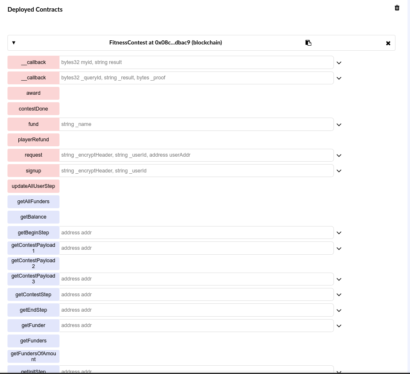Click the getContestPayload1 button
The height and width of the screenshot is (374, 410).
33,248
